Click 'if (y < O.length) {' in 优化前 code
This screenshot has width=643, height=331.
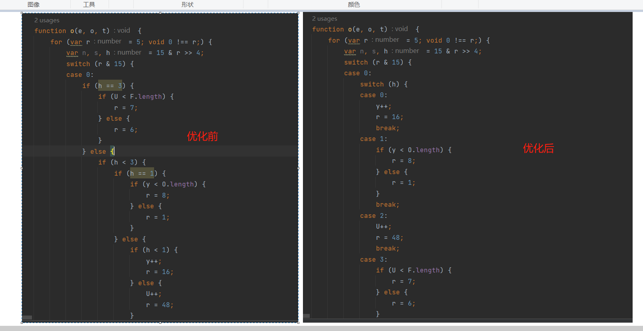[168, 184]
